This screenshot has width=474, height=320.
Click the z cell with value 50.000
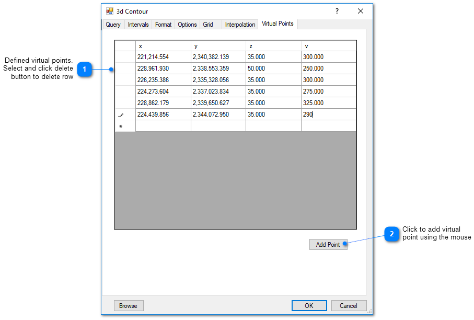pyautogui.click(x=273, y=68)
